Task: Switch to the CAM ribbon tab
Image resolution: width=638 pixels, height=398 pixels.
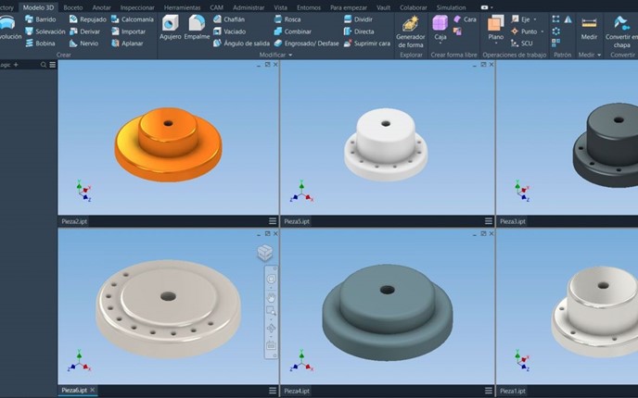Action: click(x=216, y=7)
